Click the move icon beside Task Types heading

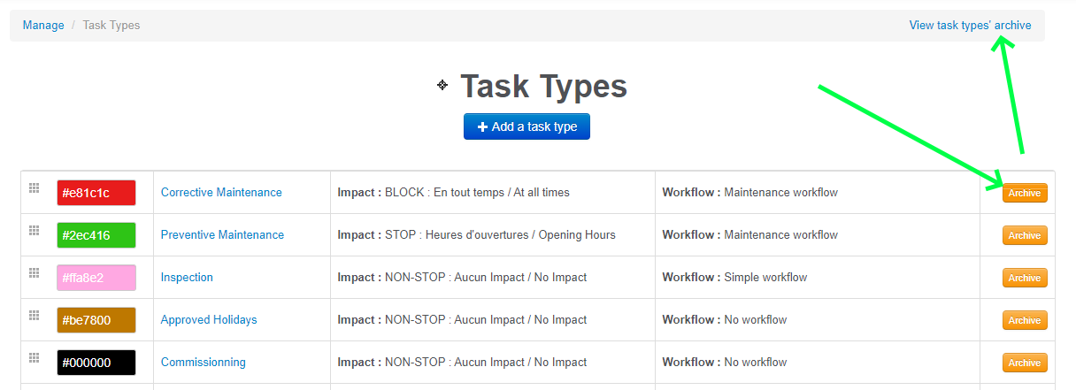(442, 85)
